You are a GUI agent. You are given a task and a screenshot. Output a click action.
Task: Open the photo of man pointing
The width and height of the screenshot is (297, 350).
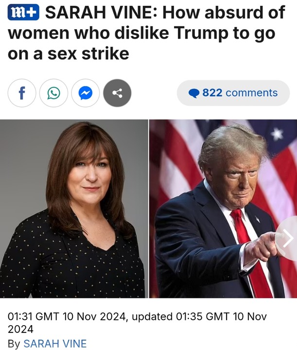(x=223, y=209)
